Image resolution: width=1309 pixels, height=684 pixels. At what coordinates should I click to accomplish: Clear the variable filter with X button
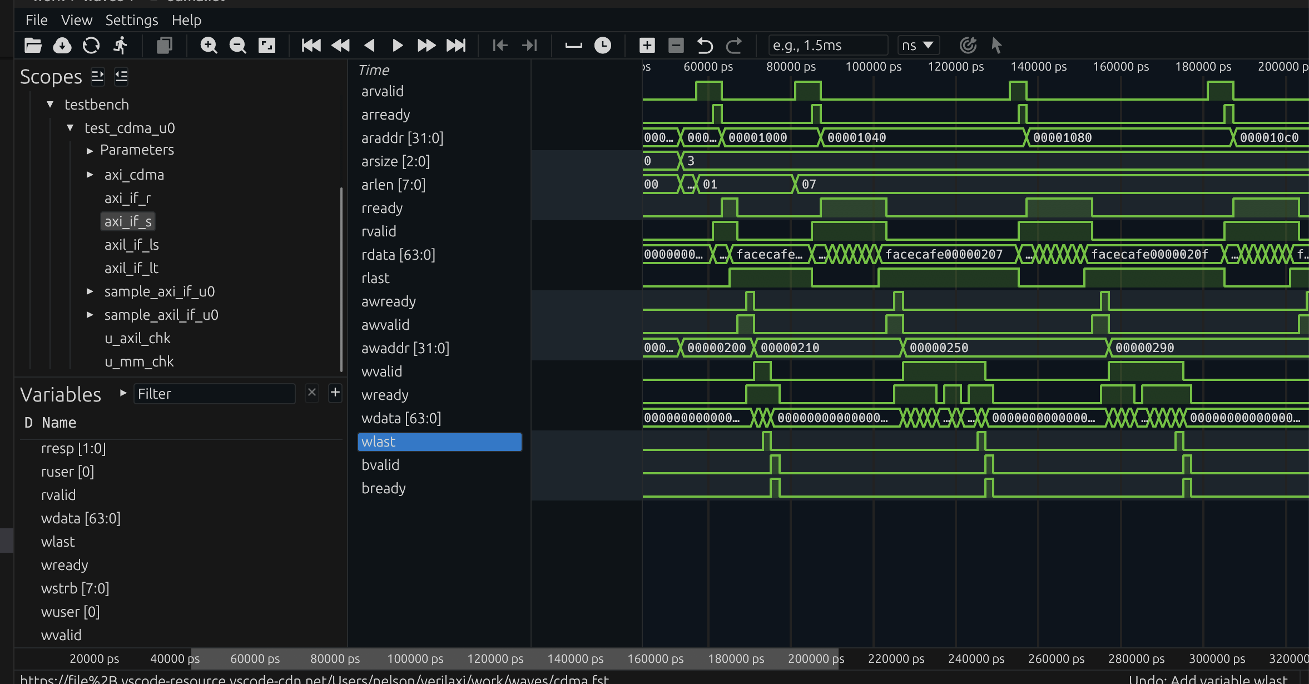[x=312, y=393]
